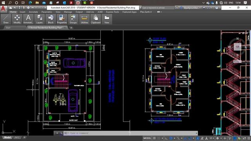Select the Model layout tab
The height and width of the screenshot is (141, 251).
[7, 137]
